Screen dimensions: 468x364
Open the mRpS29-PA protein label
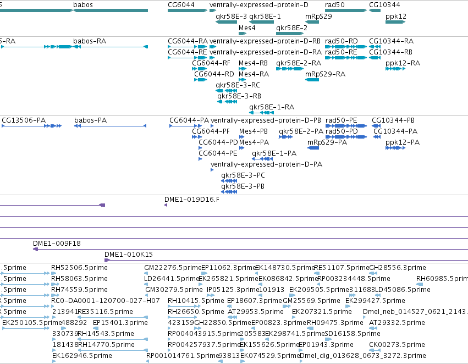(327, 142)
